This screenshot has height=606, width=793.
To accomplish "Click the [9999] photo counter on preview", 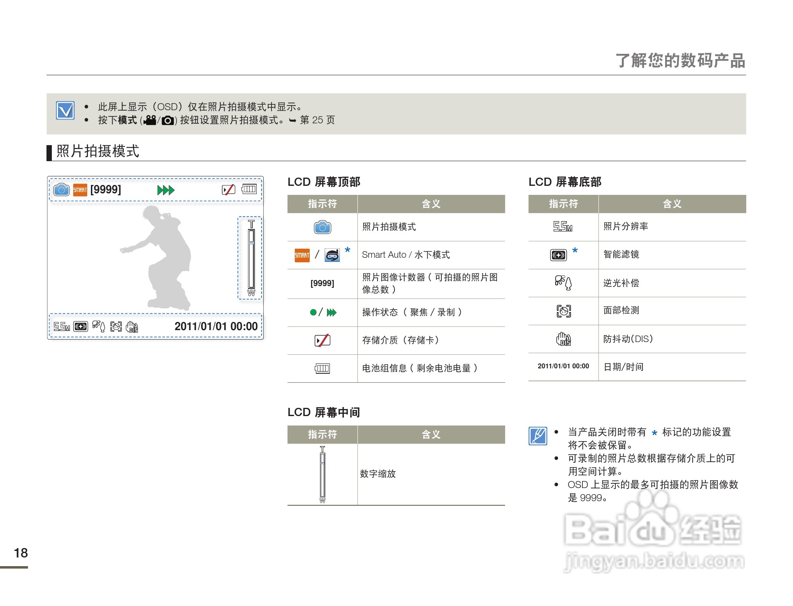I will [x=106, y=190].
